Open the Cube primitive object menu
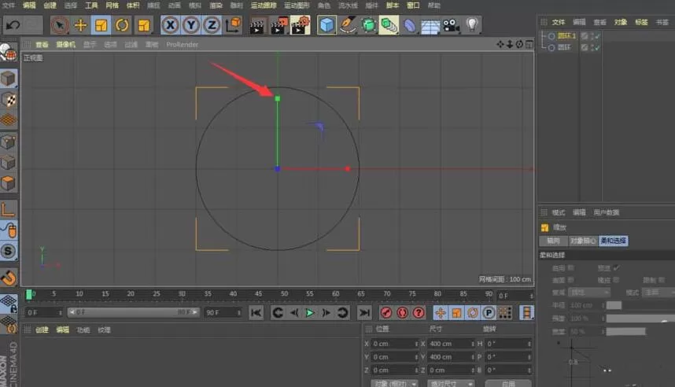The image size is (675, 387). (326, 25)
